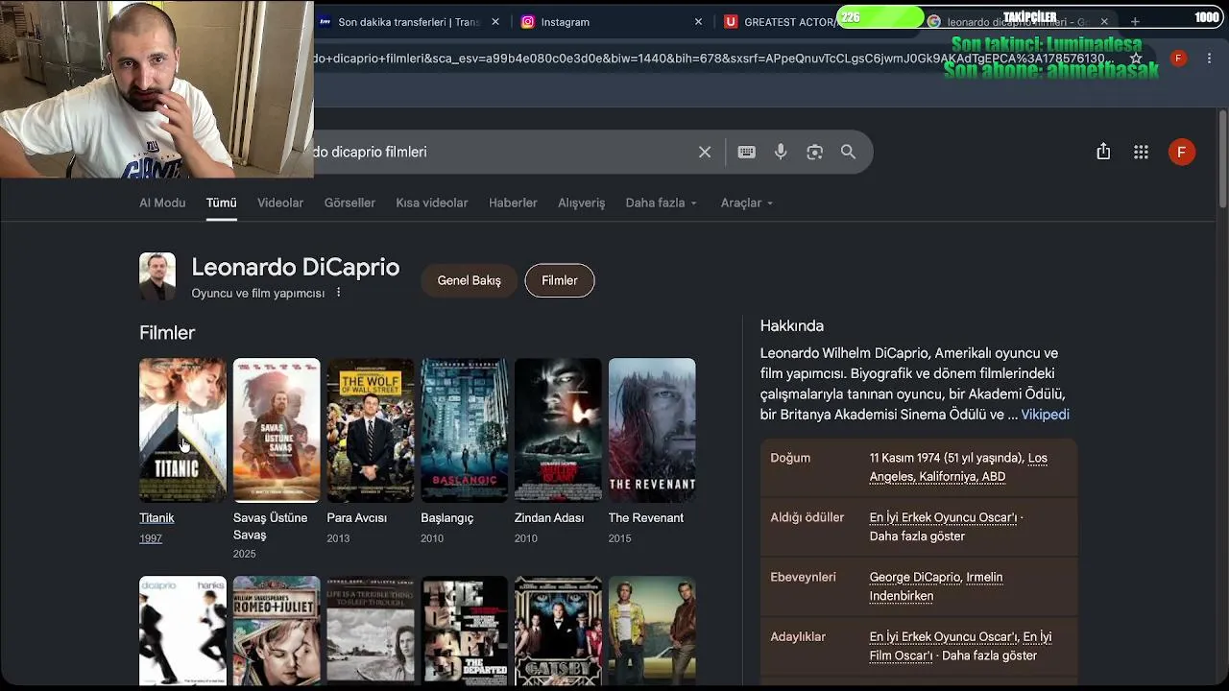This screenshot has height=691, width=1229.
Task: Click inside the Google search input field
Action: pos(499,152)
